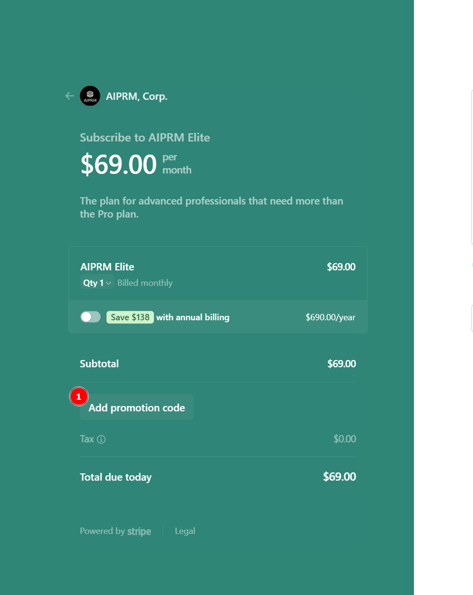Click the Tax info icon
The width and height of the screenshot is (473, 595).
101,439
